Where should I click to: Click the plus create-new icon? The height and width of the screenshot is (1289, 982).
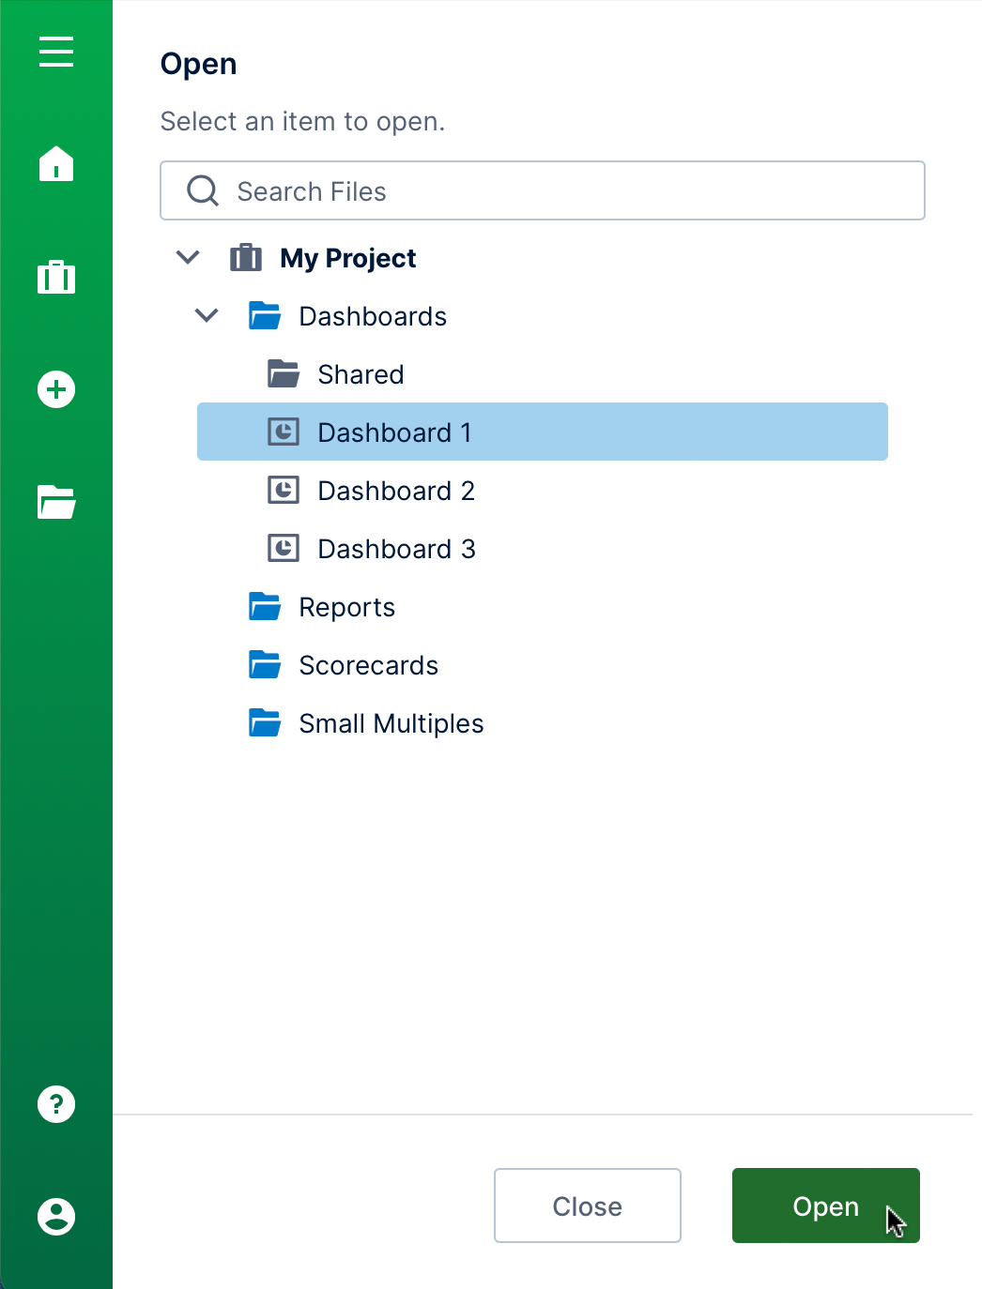56,389
